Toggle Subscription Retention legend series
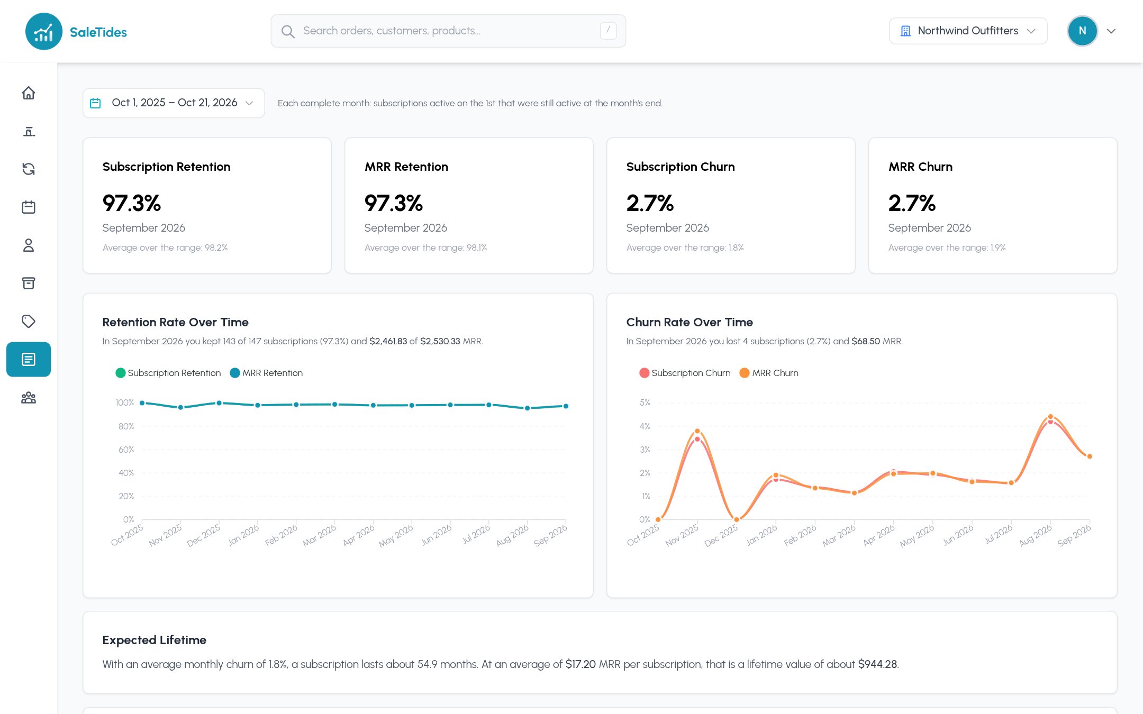Image resolution: width=1143 pixels, height=714 pixels. click(x=168, y=373)
